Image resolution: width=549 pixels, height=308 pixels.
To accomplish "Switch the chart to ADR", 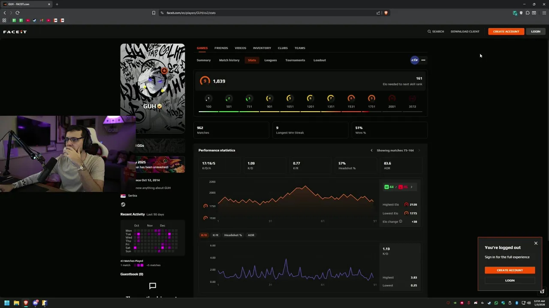I will pos(251,235).
